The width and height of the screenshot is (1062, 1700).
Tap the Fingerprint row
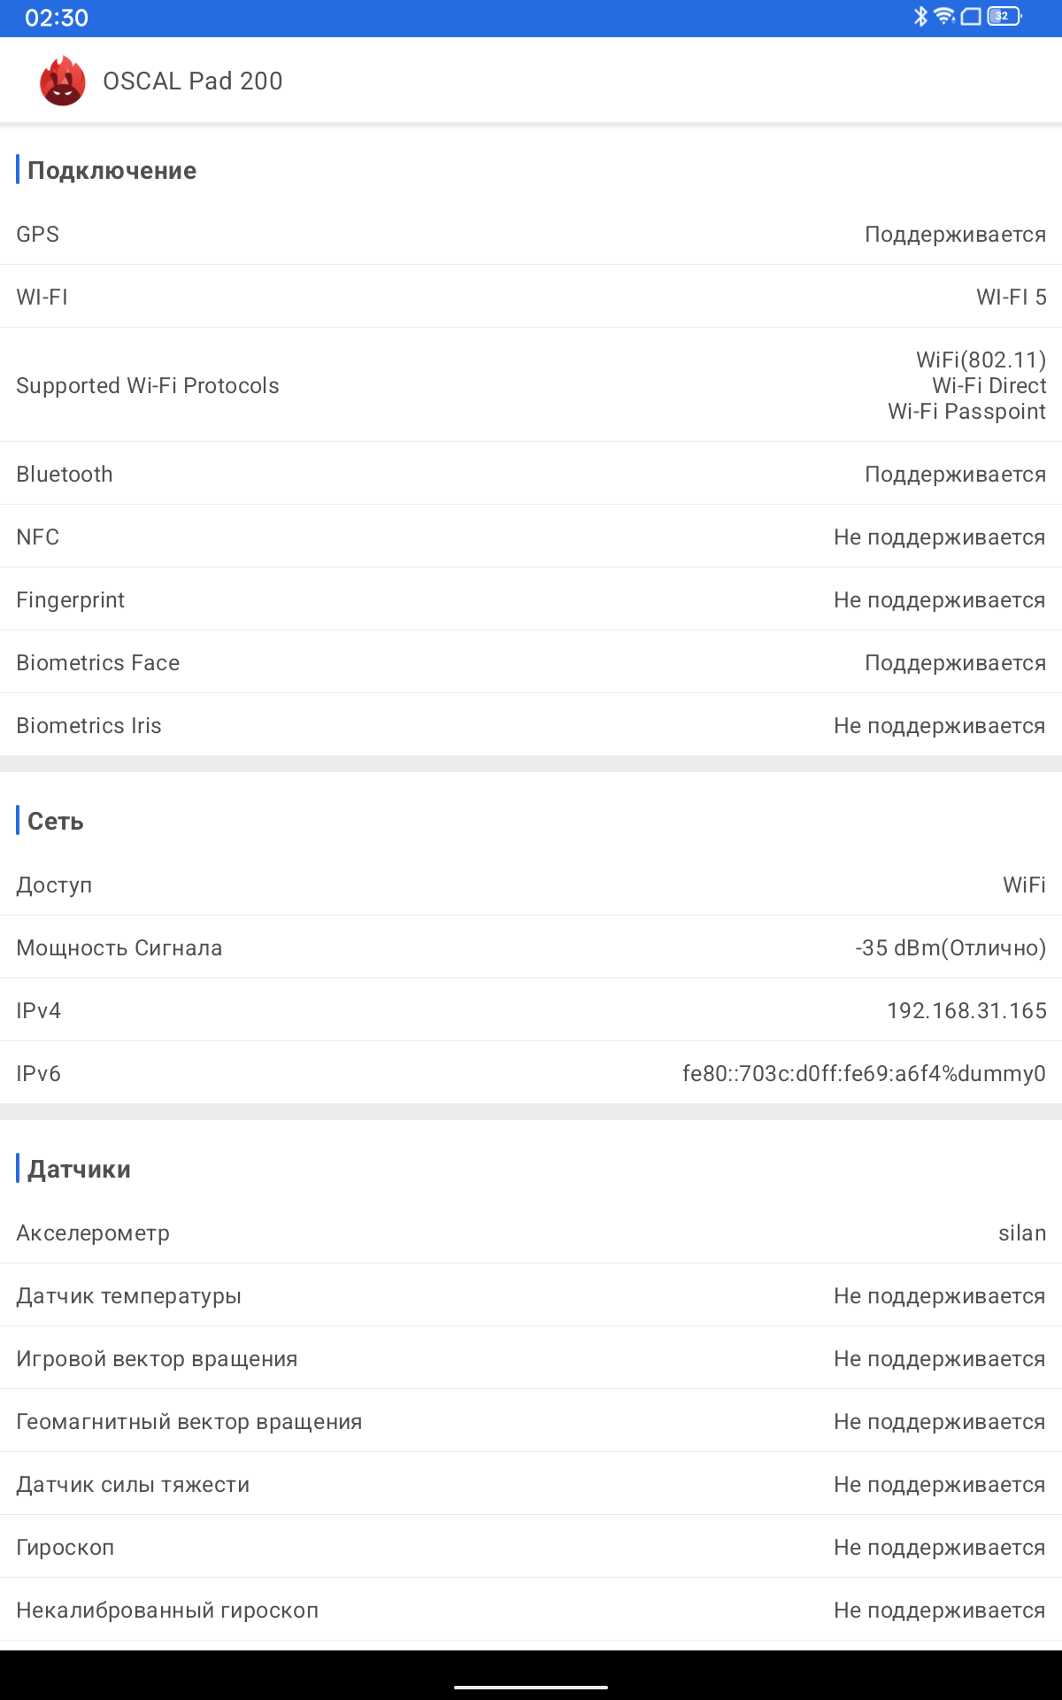(531, 599)
